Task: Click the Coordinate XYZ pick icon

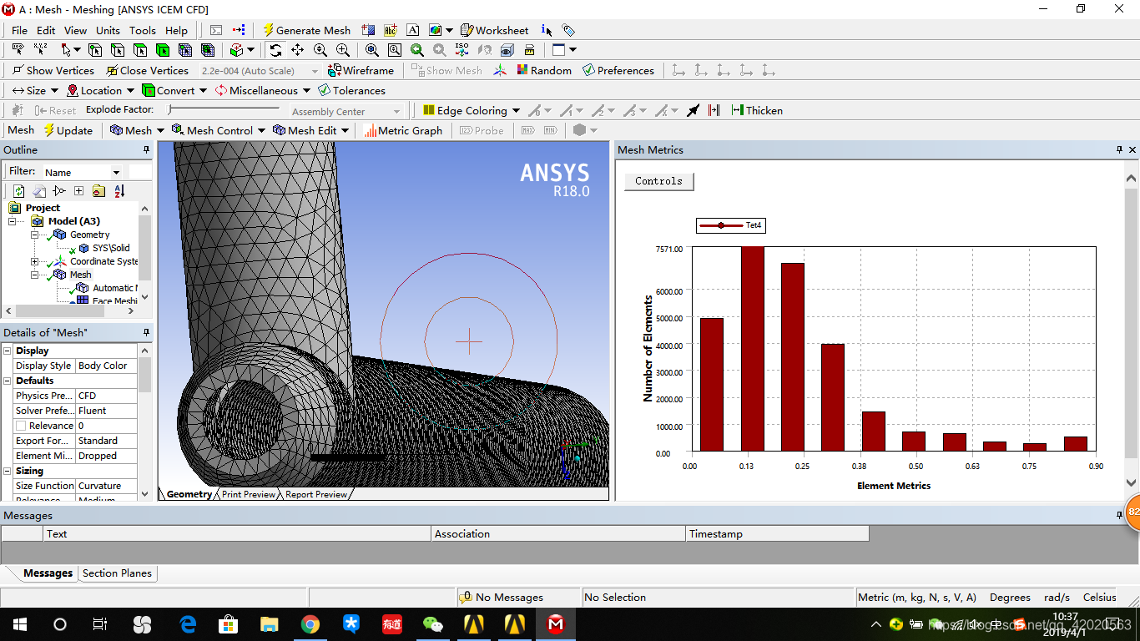Action: click(40, 50)
